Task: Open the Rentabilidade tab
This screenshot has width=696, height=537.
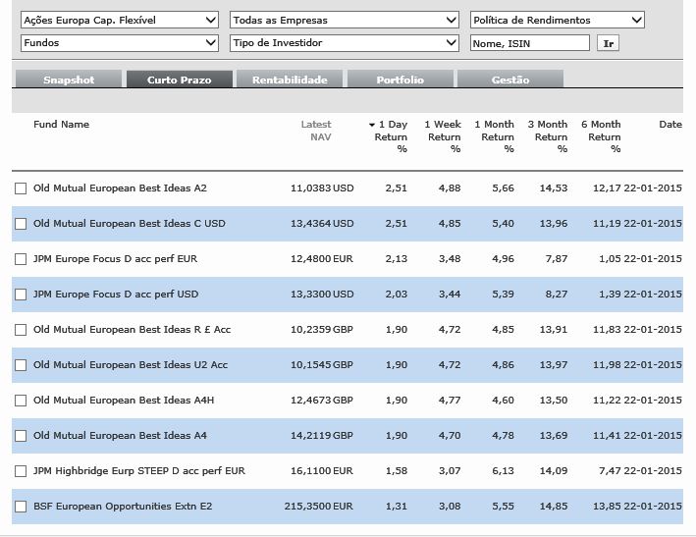Action: [290, 80]
